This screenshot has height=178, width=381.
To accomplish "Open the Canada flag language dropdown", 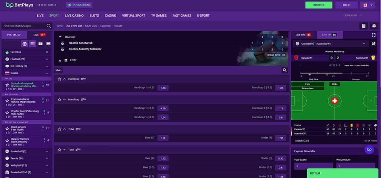I will click(x=368, y=5).
